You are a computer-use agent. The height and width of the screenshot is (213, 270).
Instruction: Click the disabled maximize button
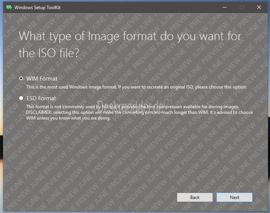pos(242,7)
